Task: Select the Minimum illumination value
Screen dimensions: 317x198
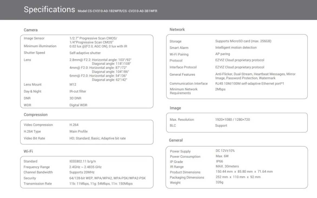Action: pyautogui.click(x=98, y=46)
